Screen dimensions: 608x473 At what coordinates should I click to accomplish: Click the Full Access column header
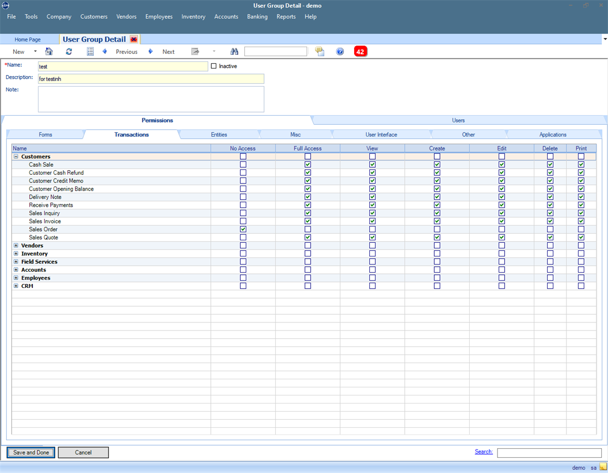[308, 149]
